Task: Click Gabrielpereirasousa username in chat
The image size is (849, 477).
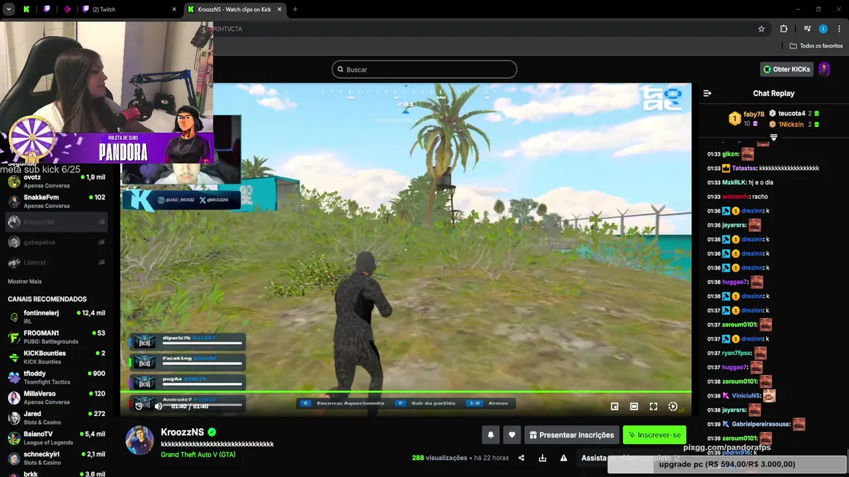Action: click(x=761, y=424)
